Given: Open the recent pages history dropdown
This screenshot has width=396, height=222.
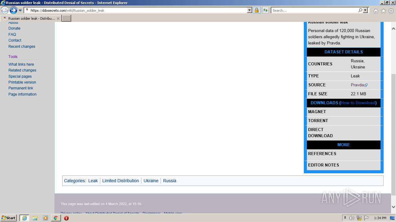Looking at the screenshot, I should pyautogui.click(x=20, y=10).
